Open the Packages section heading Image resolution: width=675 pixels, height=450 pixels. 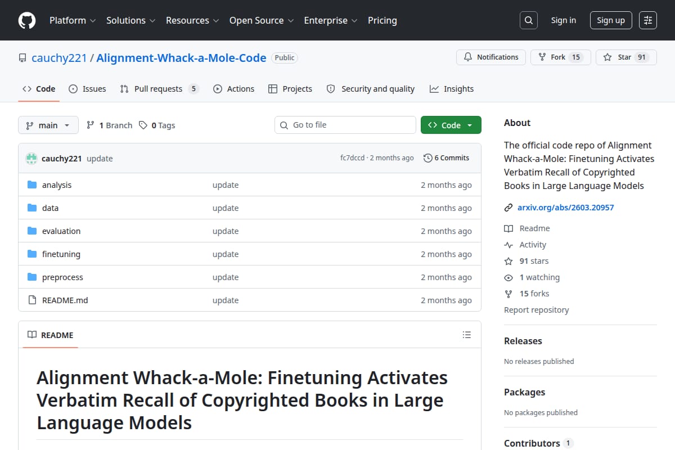tap(524, 392)
